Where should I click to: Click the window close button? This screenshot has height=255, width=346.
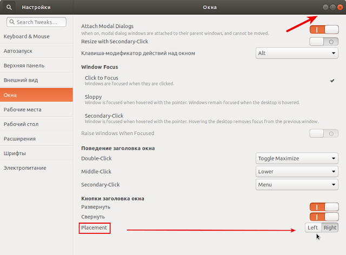point(340,7)
